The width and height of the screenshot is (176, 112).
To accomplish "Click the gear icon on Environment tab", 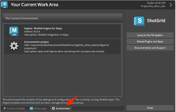I will click(x=53, y=108).
